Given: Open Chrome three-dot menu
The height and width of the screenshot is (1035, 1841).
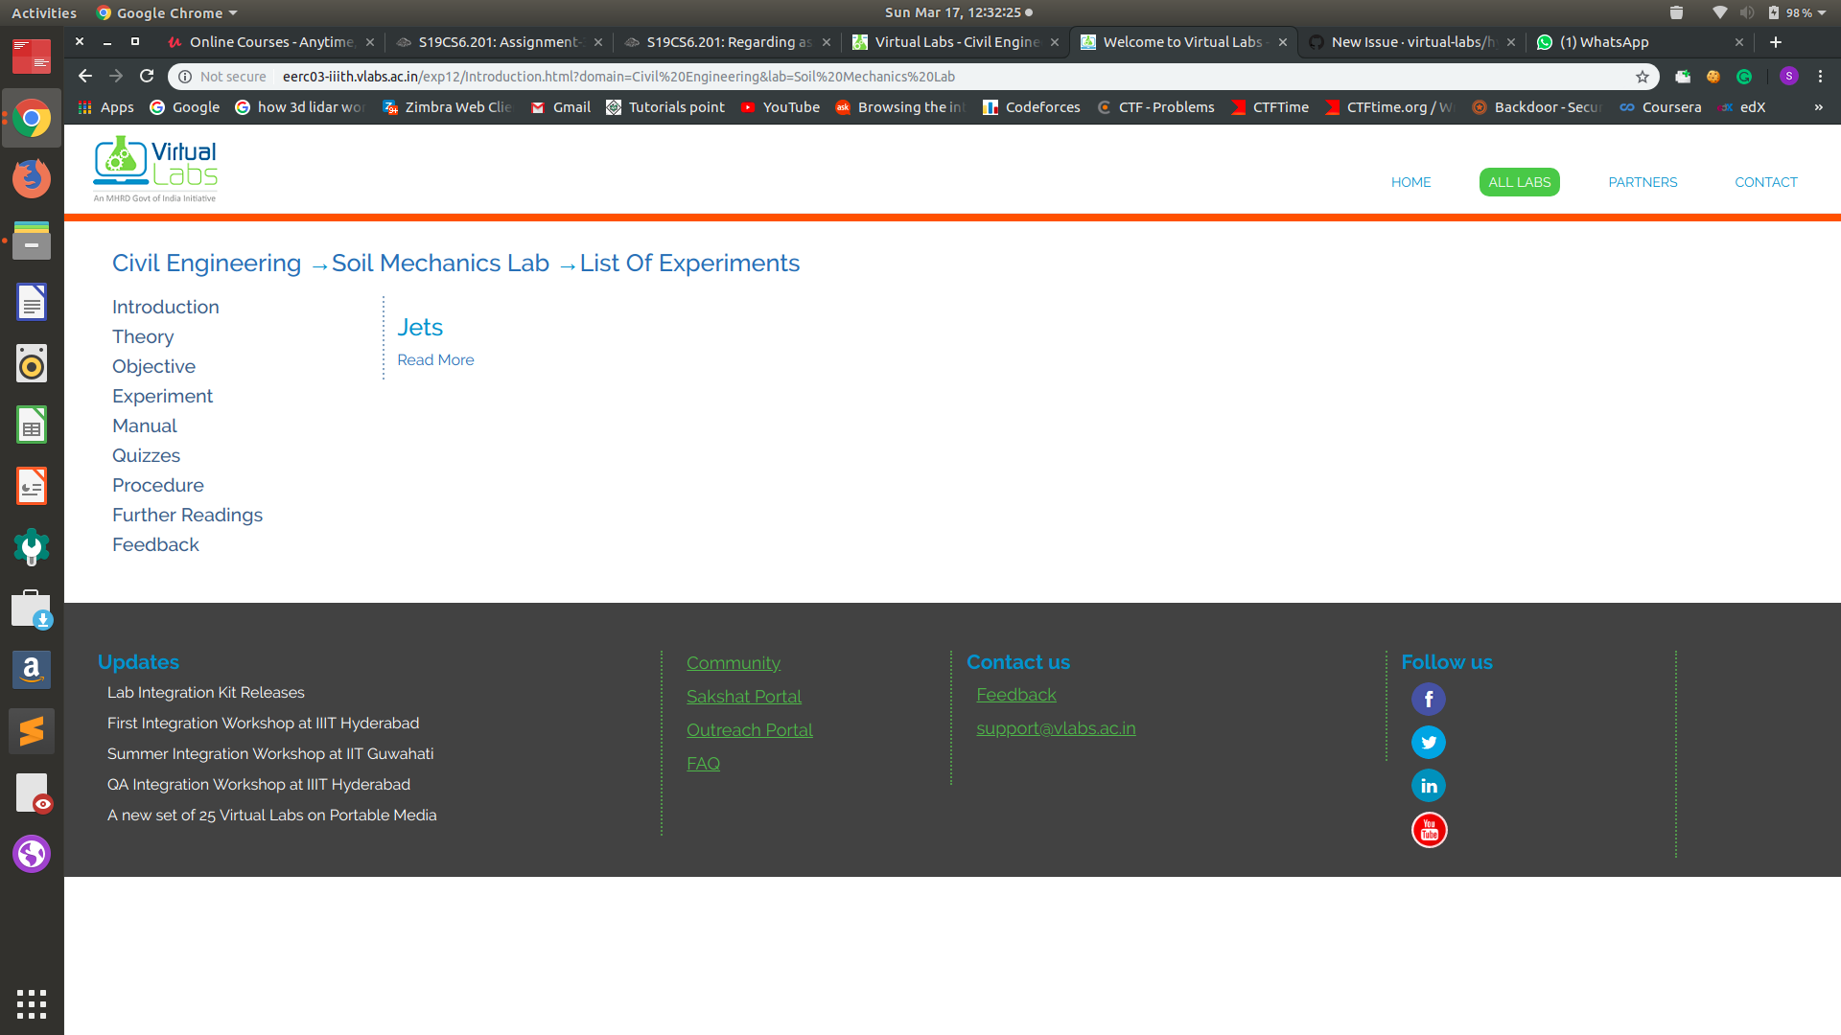Looking at the screenshot, I should [x=1820, y=77].
